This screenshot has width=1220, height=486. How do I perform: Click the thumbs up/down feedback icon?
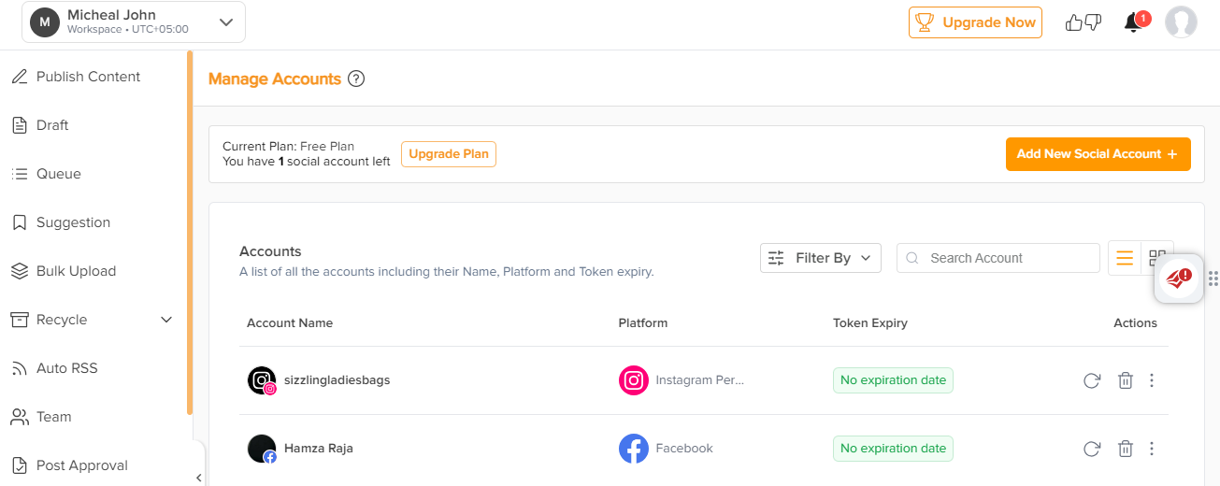coord(1084,22)
